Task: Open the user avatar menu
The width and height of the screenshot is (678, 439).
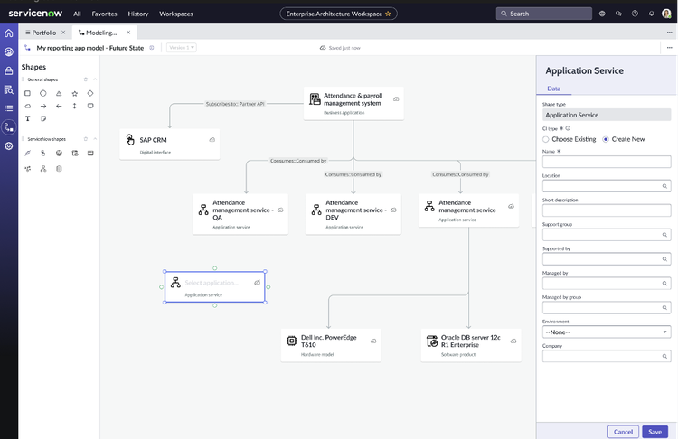Action: click(666, 14)
